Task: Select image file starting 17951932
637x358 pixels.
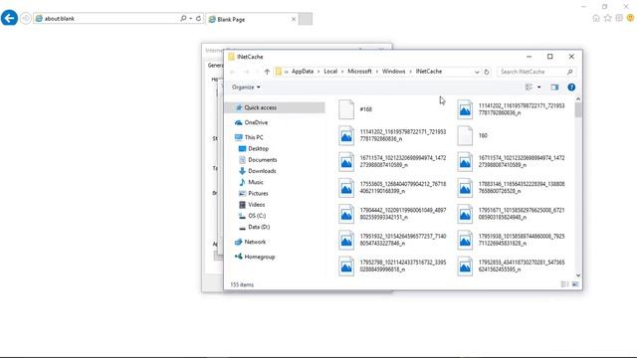Action: (392, 240)
